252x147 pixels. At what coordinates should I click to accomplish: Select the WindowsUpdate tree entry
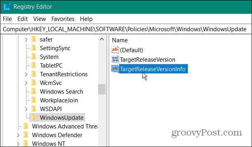(62, 117)
